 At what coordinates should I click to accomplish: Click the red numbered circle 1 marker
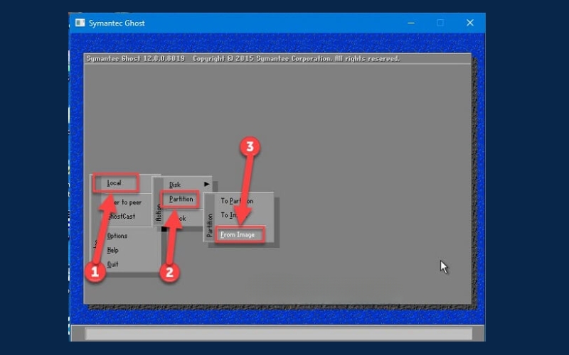pos(97,272)
